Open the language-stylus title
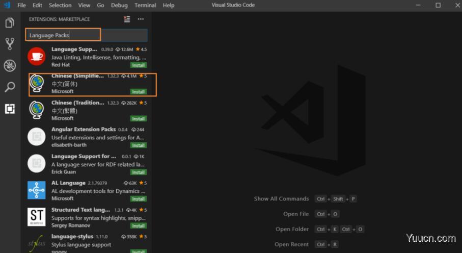 (72, 237)
